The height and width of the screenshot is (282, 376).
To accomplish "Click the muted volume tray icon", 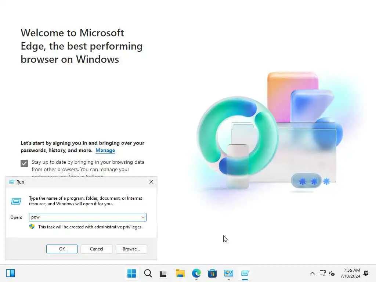I will (332, 273).
